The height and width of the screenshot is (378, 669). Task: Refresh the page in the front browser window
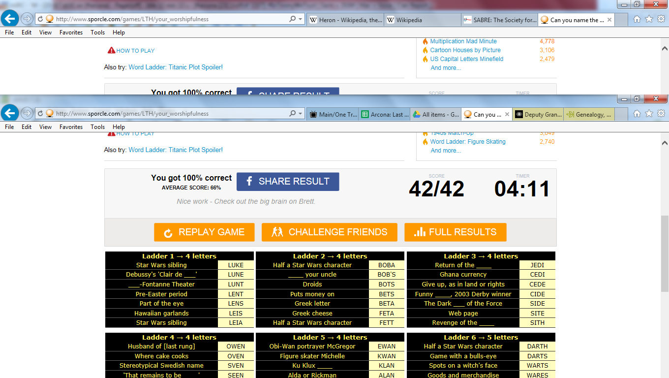(x=40, y=114)
